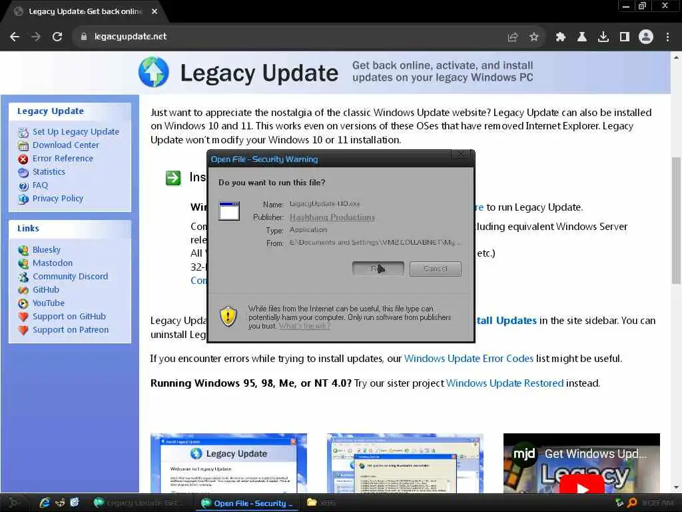Open the extensions puzzle icon
This screenshot has height=512, width=682.
[561, 37]
